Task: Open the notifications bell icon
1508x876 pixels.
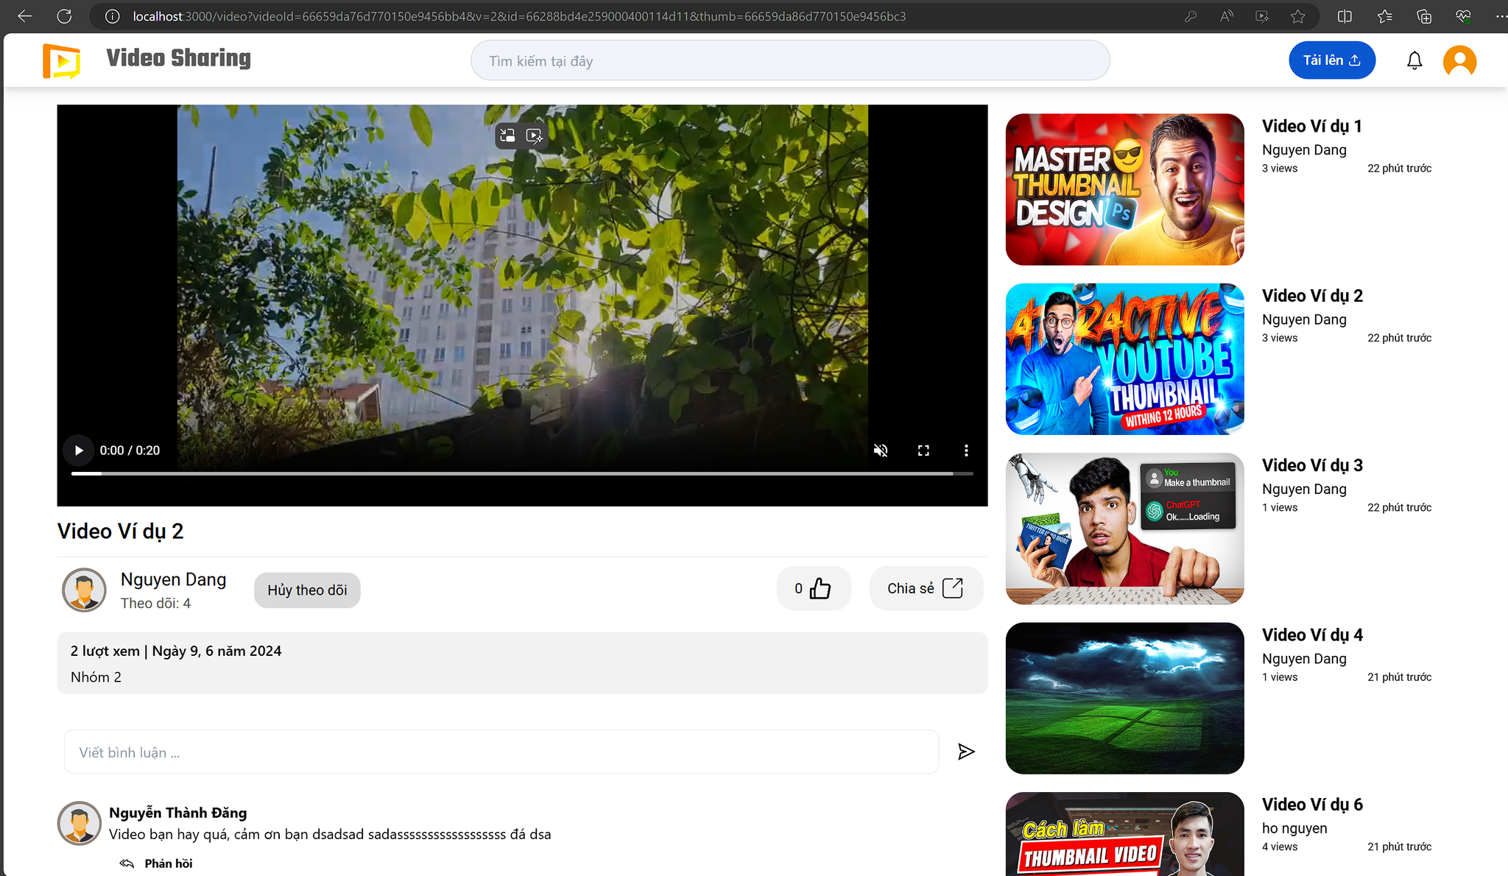Action: click(x=1414, y=61)
